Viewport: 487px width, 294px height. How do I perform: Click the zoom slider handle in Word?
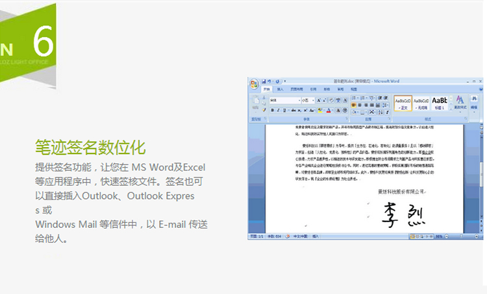pos(461,236)
